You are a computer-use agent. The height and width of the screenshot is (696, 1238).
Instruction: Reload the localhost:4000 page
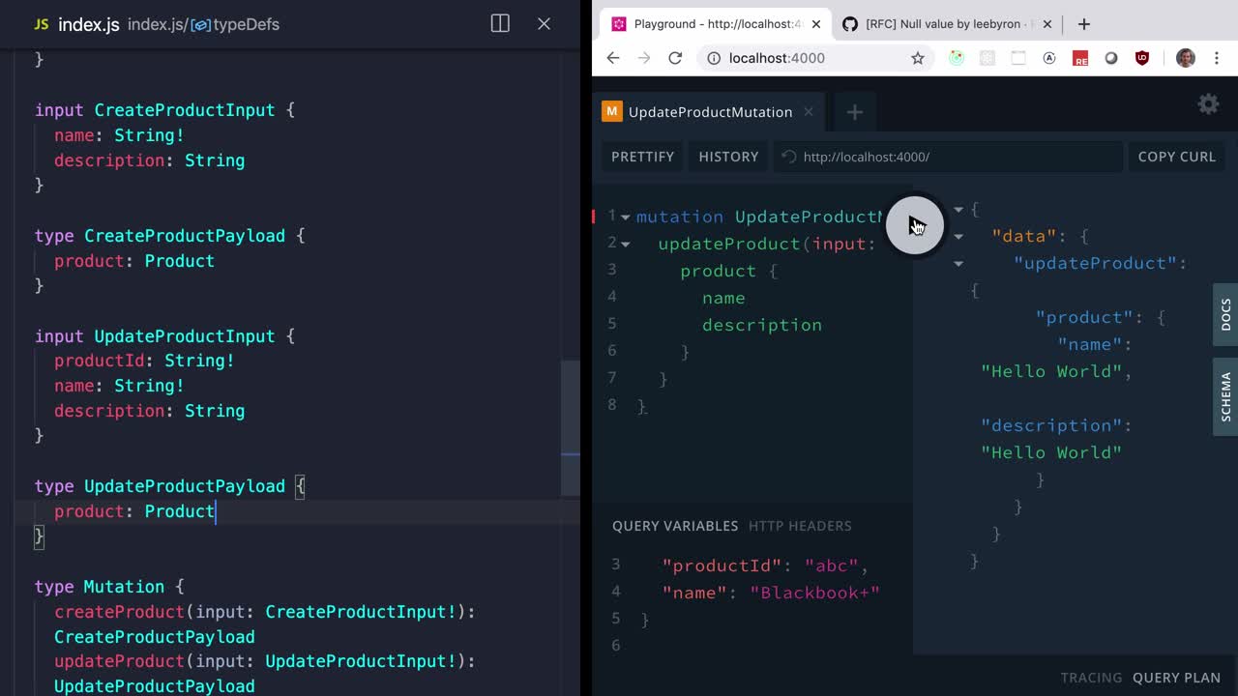point(675,58)
